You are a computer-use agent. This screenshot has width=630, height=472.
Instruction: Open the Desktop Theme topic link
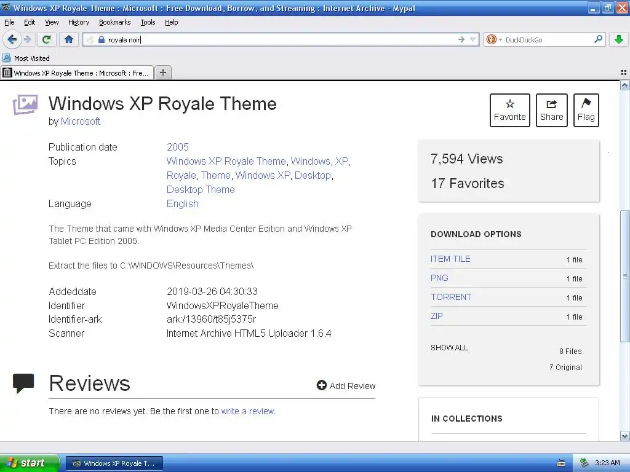click(x=201, y=189)
